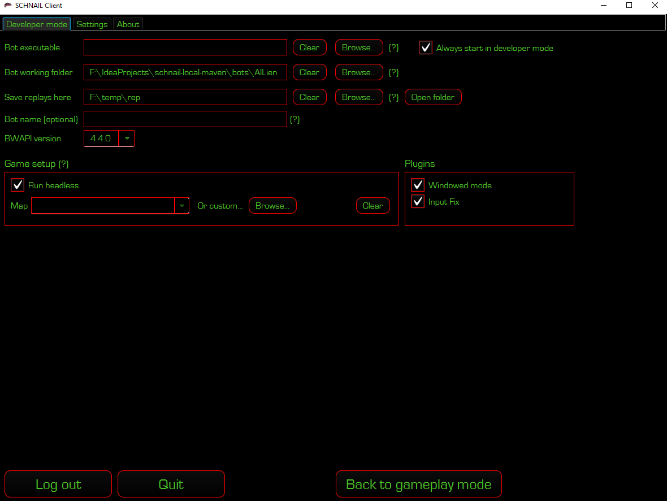667x502 pixels.
Task: Click the Save replays here path field
Action: [x=185, y=97]
